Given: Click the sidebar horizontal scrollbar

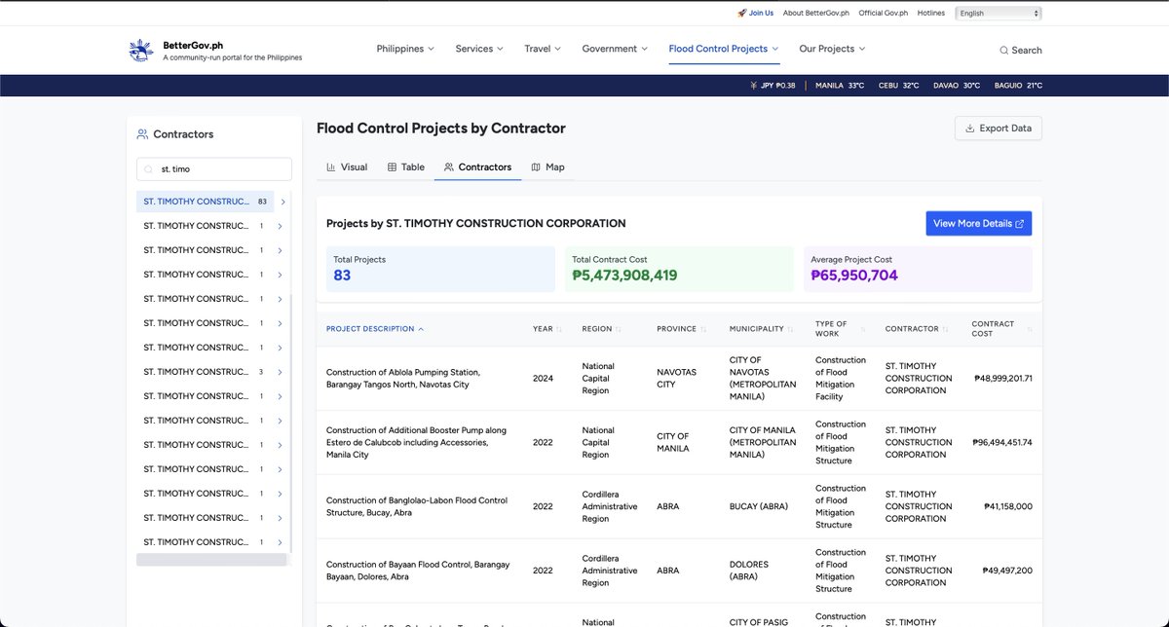Looking at the screenshot, I should pyautogui.click(x=211, y=560).
